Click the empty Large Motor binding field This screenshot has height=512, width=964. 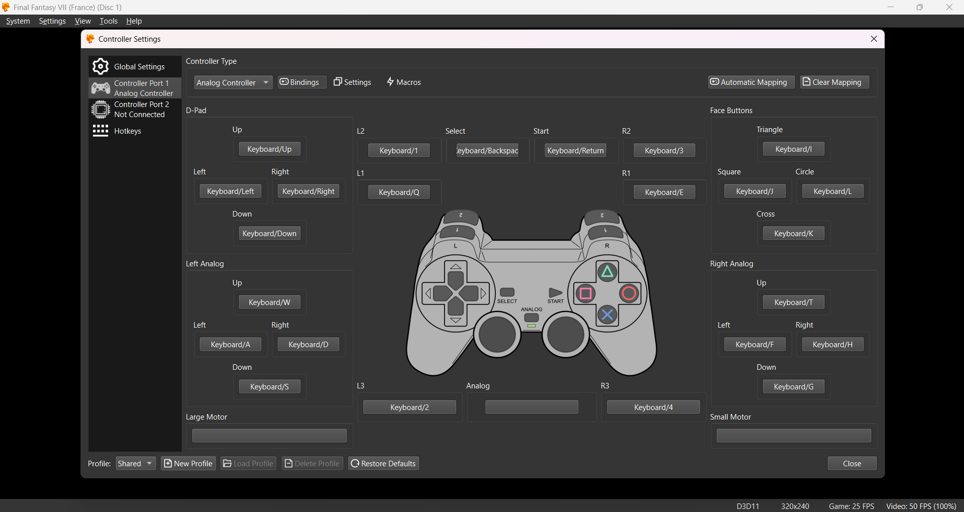click(269, 436)
